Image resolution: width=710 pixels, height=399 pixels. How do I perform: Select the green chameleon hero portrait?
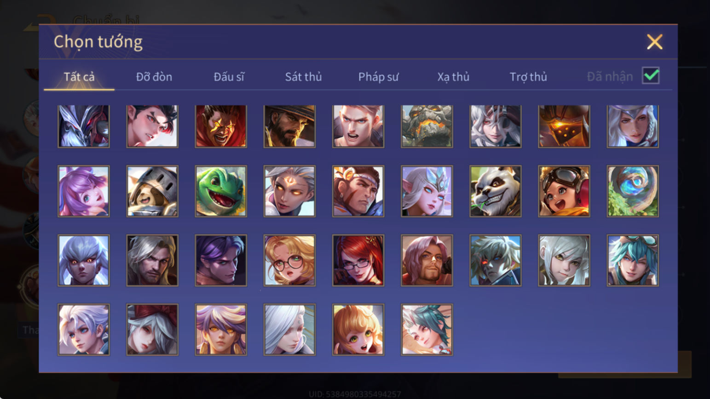[221, 191]
